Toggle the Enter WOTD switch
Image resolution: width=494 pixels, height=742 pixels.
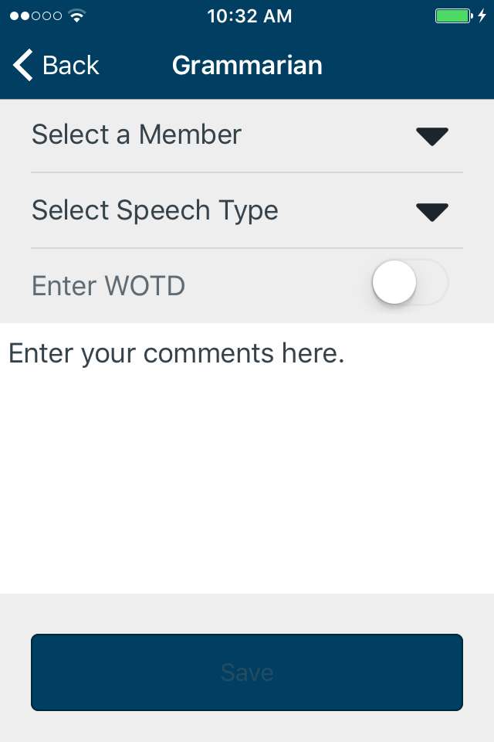tap(410, 283)
